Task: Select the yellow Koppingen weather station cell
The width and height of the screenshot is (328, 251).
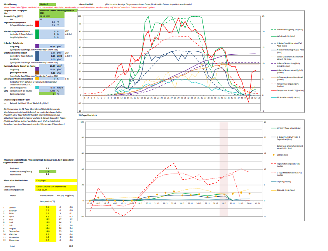Action: 56,180
